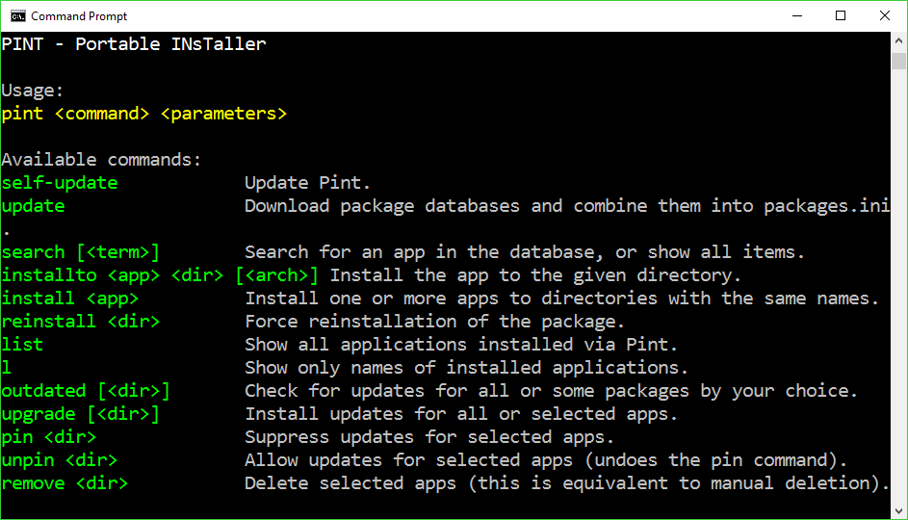Image resolution: width=908 pixels, height=520 pixels.
Task: Click 'Allow updates for selected apps' description
Action: (x=546, y=460)
